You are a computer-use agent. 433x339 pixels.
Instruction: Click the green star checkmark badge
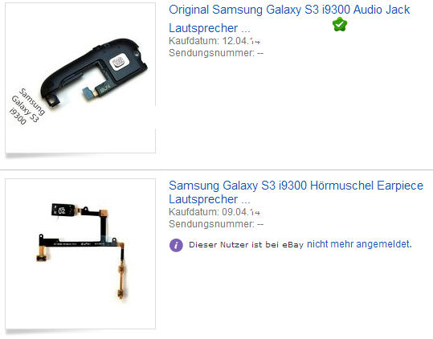[x=340, y=24]
